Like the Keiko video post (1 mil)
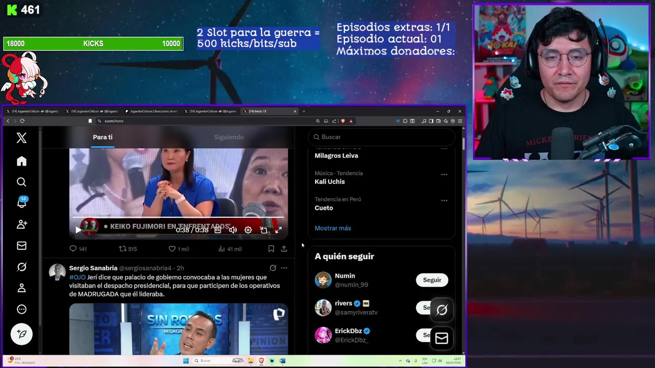This screenshot has height=368, width=655. coord(179,249)
